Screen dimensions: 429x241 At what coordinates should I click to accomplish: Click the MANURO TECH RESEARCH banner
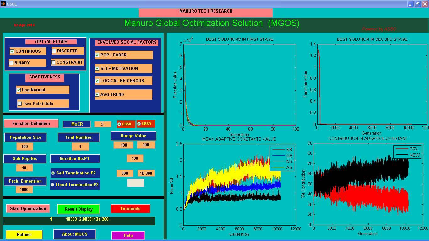point(206,13)
